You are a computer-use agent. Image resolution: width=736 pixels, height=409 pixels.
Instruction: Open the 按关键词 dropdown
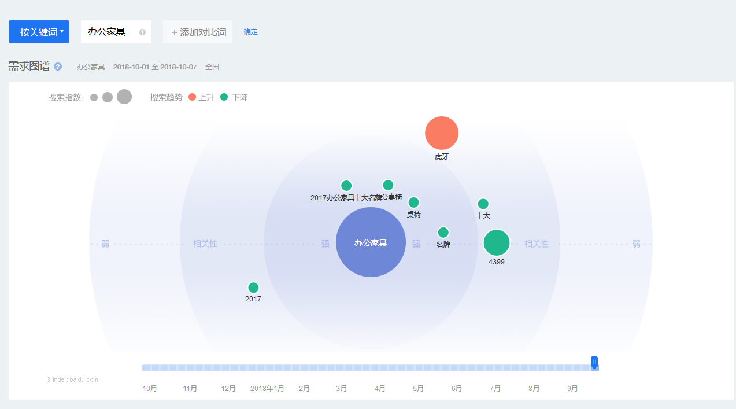[x=39, y=32]
